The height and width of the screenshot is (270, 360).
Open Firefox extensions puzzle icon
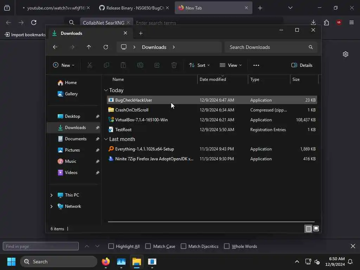point(326,22)
